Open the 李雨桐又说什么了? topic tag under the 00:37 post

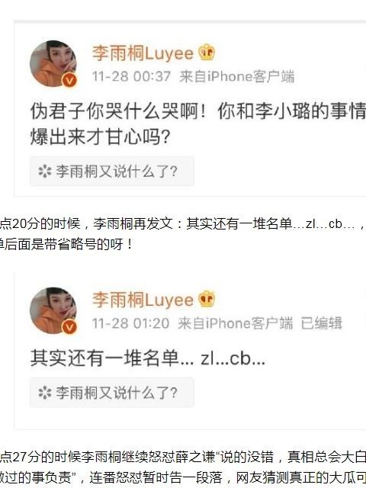[x=112, y=171]
